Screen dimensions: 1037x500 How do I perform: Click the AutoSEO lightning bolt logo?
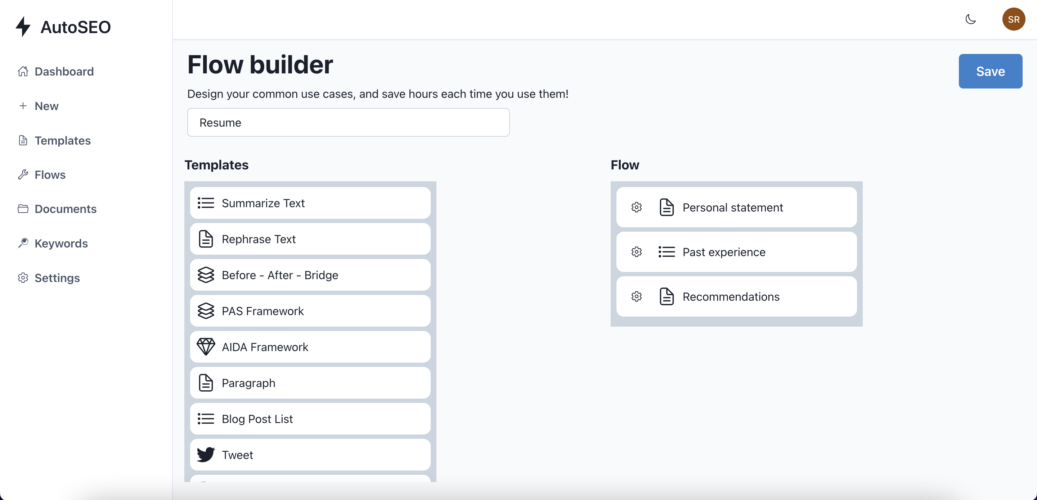[x=23, y=27]
